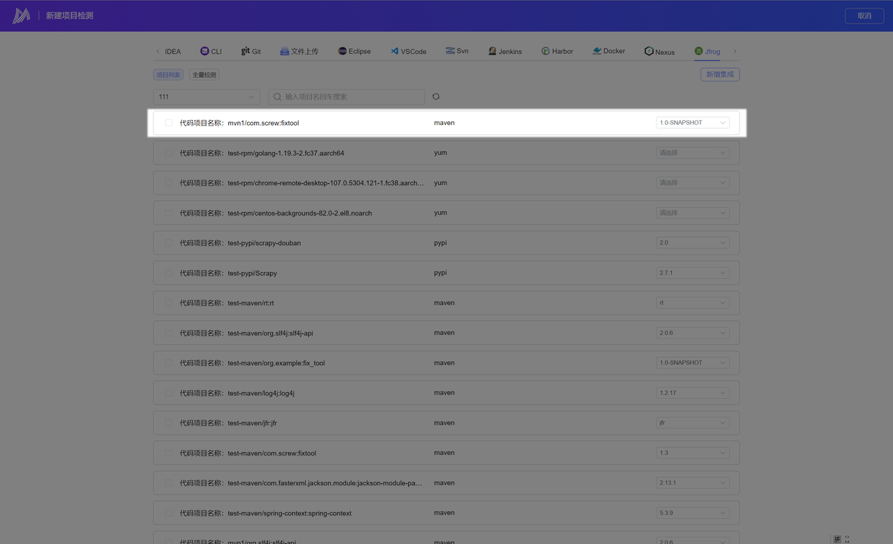This screenshot has width=893, height=544.
Task: Check the mvn1/com.screw:fixtool project checkbox
Action: coord(168,123)
